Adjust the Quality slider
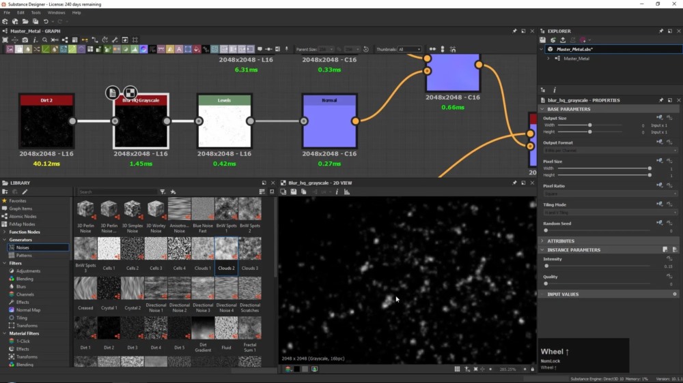The image size is (683, 383). click(x=598, y=284)
